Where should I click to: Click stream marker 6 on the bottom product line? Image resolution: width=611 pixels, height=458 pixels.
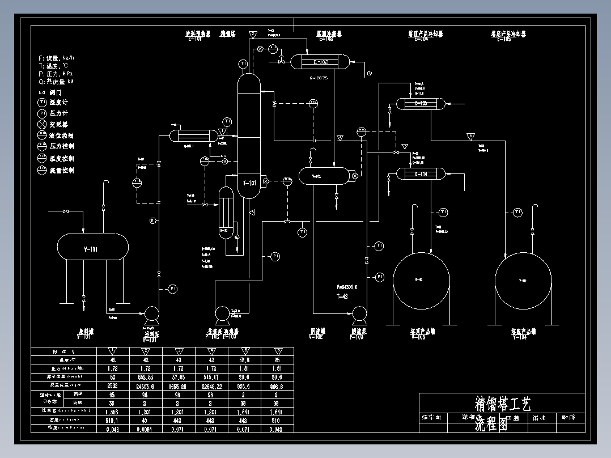click(470, 137)
